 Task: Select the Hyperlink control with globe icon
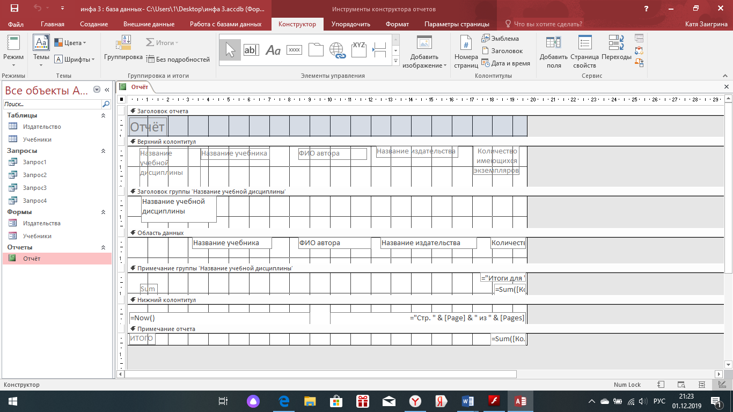coord(337,50)
